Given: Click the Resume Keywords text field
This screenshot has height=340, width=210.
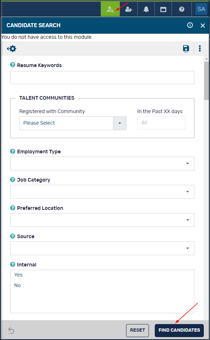Looking at the screenshot, I should point(102,78).
